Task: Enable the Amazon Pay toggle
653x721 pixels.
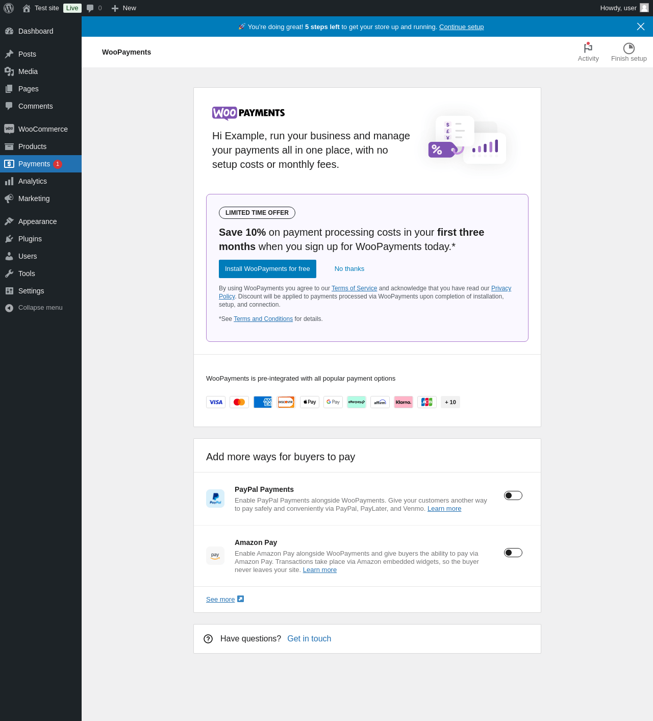Action: pos(513,553)
